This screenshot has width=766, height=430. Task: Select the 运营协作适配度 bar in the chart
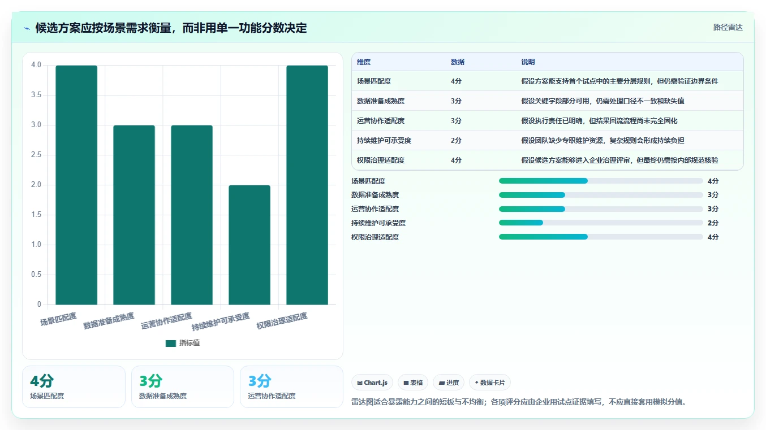click(x=192, y=215)
